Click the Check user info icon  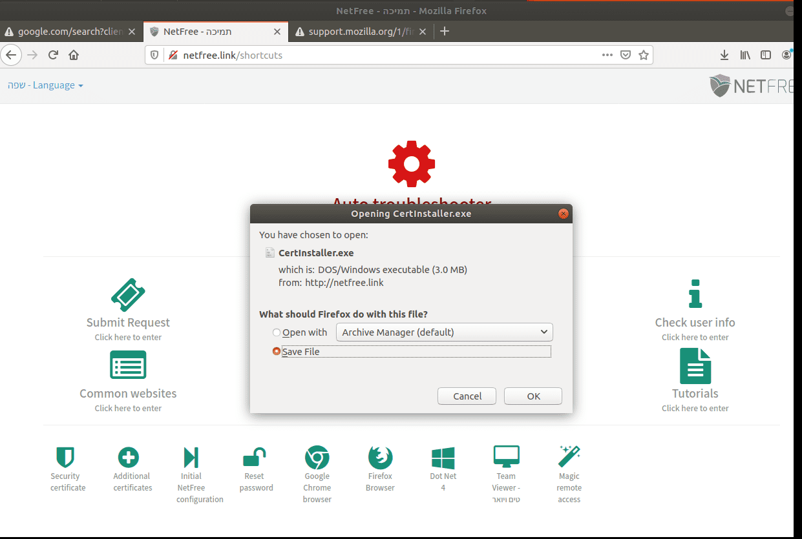point(695,294)
